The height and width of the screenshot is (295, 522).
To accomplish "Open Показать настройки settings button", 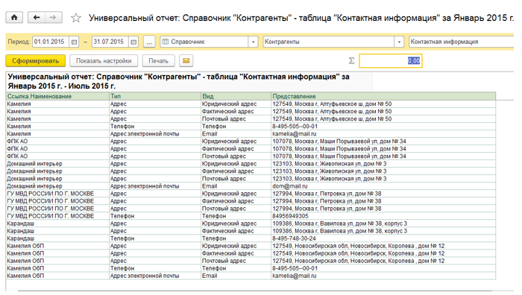I will (104, 61).
